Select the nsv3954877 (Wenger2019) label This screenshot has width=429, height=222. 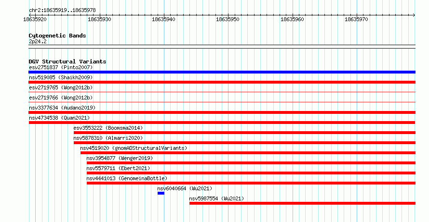click(120, 158)
